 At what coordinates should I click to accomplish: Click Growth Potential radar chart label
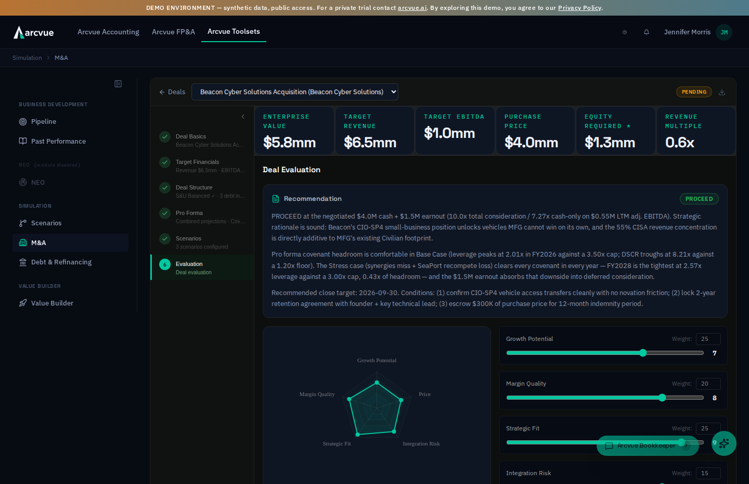coord(377,360)
